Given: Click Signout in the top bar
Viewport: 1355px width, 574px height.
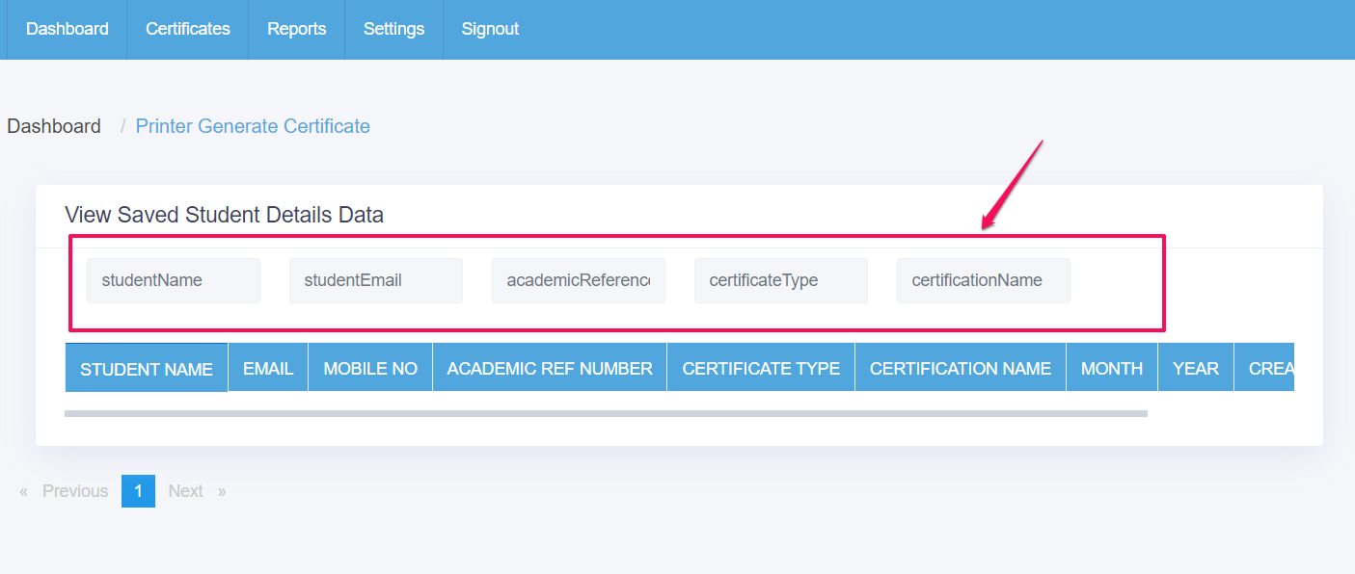Looking at the screenshot, I should 490,29.
